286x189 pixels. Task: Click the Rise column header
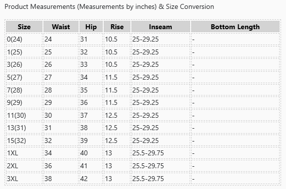coord(117,27)
